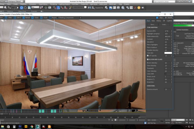Select the Rotate tool in main toolbar
The image size is (194, 129).
pyautogui.click(x=25, y=8)
